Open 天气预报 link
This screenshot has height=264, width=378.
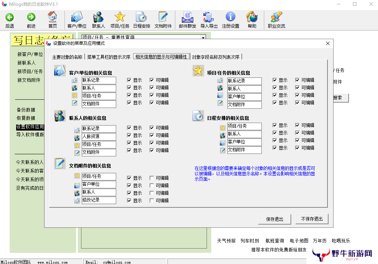226,241
